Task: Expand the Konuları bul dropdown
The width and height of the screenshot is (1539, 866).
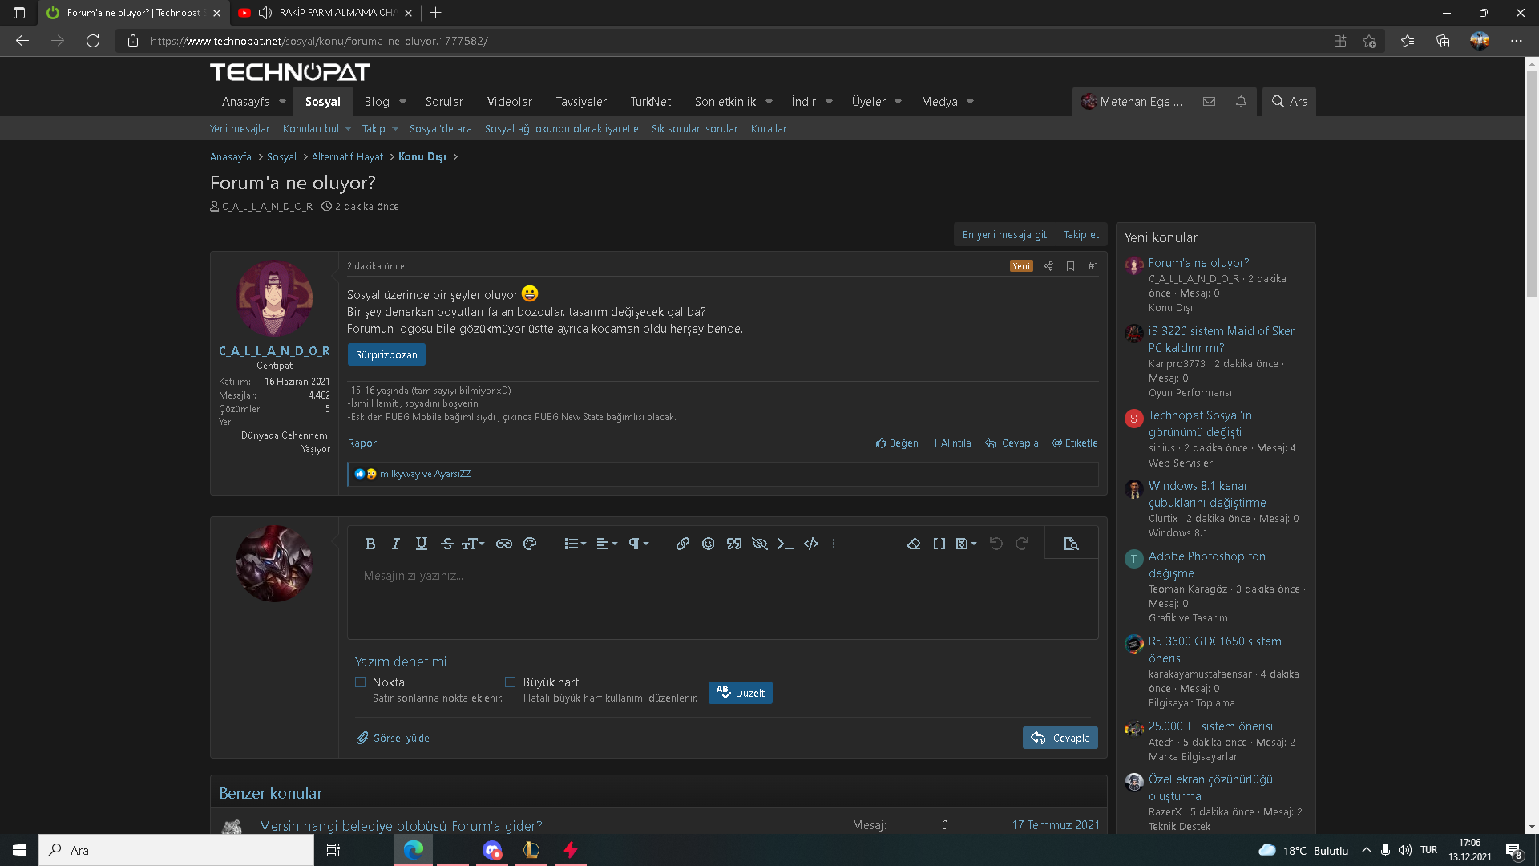Action: click(348, 129)
